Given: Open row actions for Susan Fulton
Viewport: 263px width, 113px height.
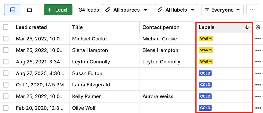Looking at the screenshot, I should (x=258, y=73).
